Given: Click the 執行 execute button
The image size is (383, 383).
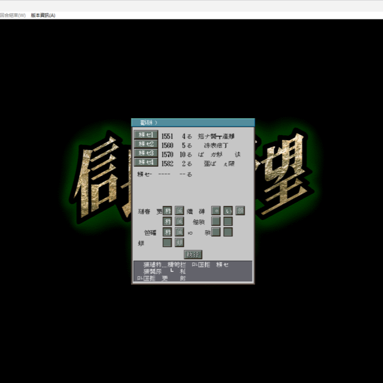Looking at the screenshot, I should [193, 255].
